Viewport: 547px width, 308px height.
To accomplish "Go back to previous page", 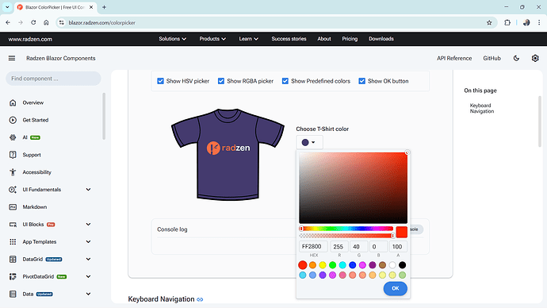I will pos(8,23).
